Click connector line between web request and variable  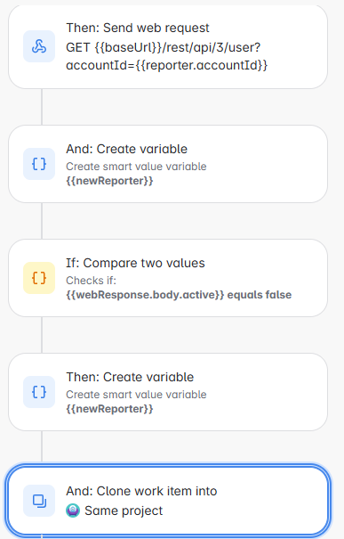tap(42, 107)
